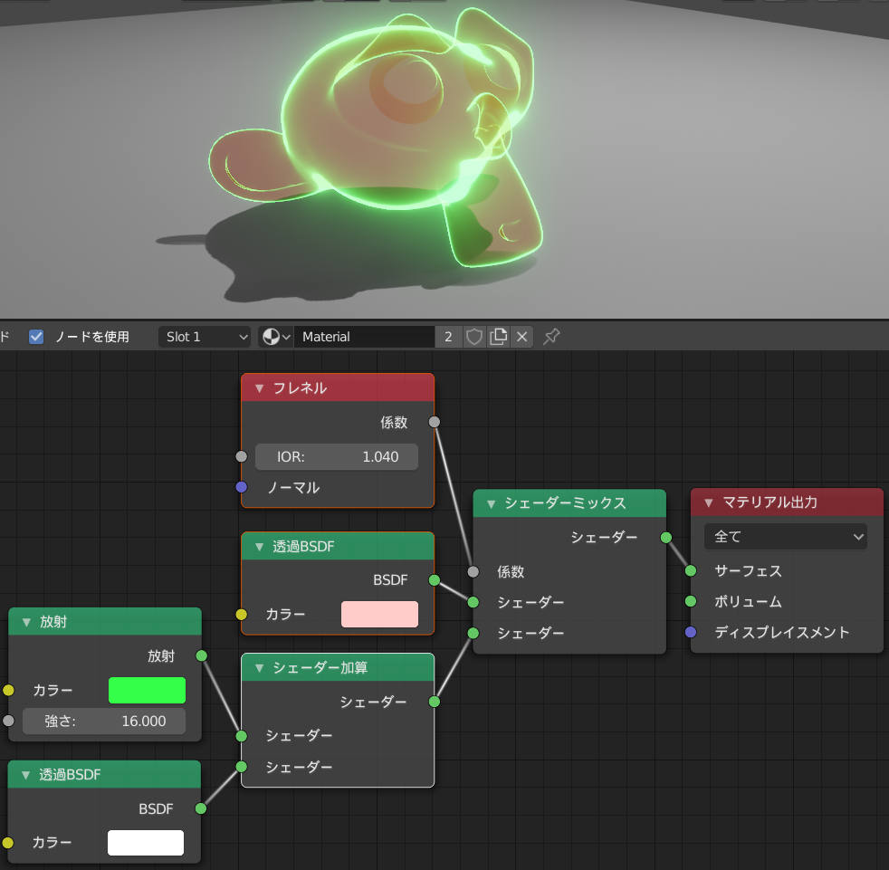Click the ディスプレイスメント input socket
The width and height of the screenshot is (889, 870).
tap(691, 632)
